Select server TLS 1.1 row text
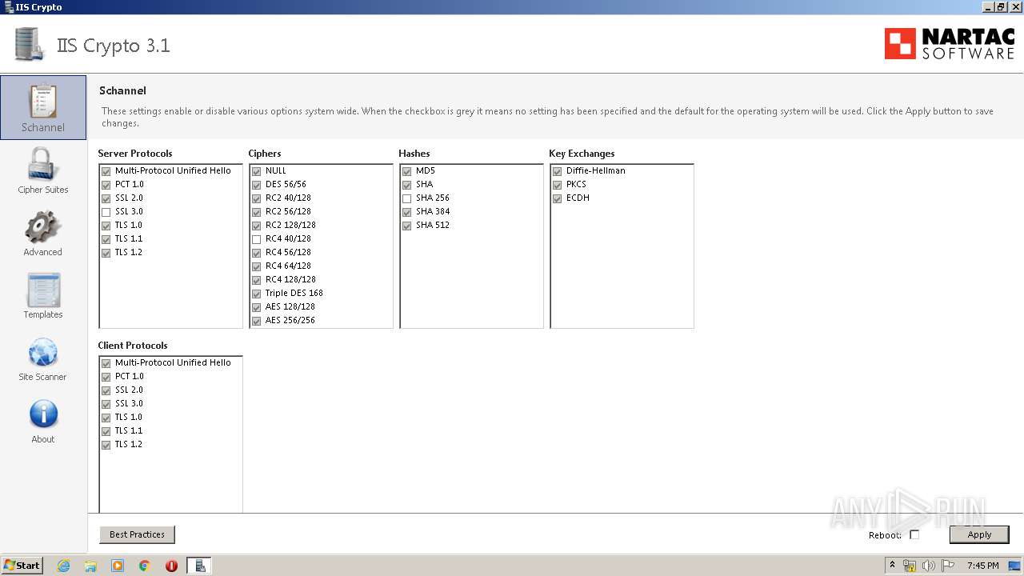Screen dimensions: 1024x576 tap(128, 238)
